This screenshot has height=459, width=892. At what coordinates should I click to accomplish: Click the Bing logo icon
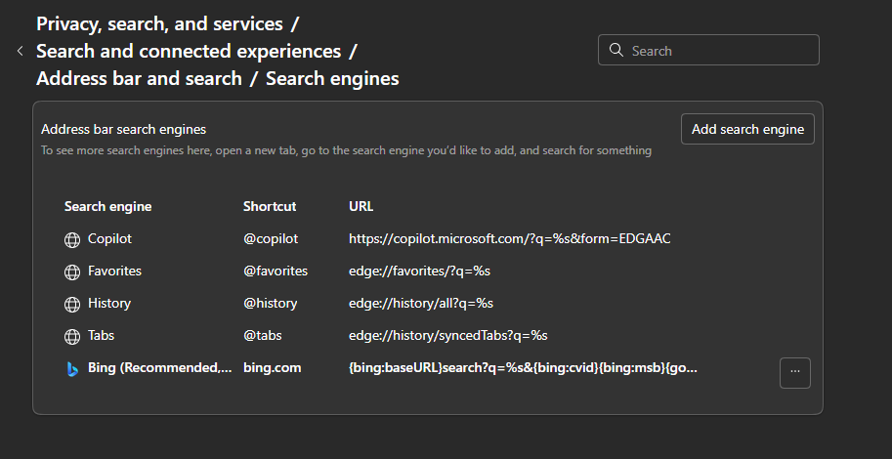(x=71, y=368)
